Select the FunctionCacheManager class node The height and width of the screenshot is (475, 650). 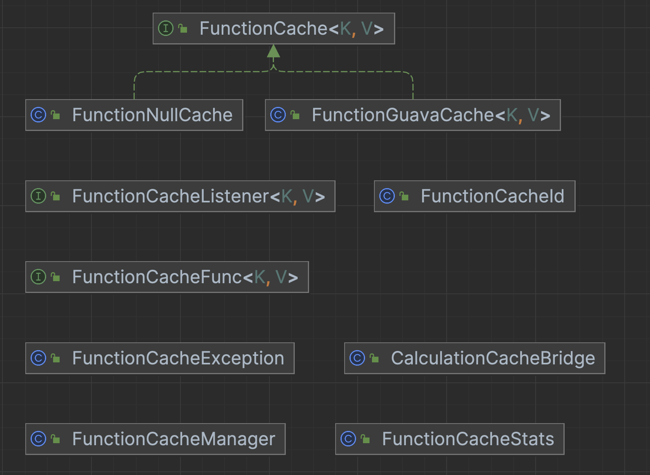(173, 439)
